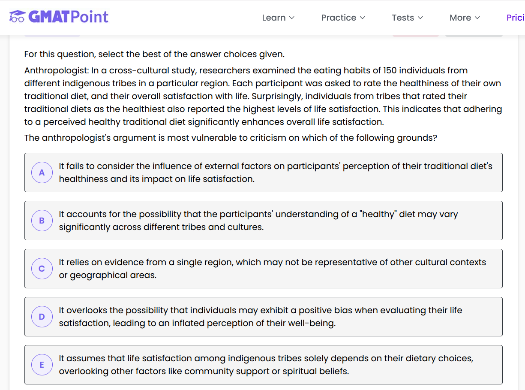The width and height of the screenshot is (525, 390).
Task: Click the GMATPoint wordmark
Action: point(68,17)
